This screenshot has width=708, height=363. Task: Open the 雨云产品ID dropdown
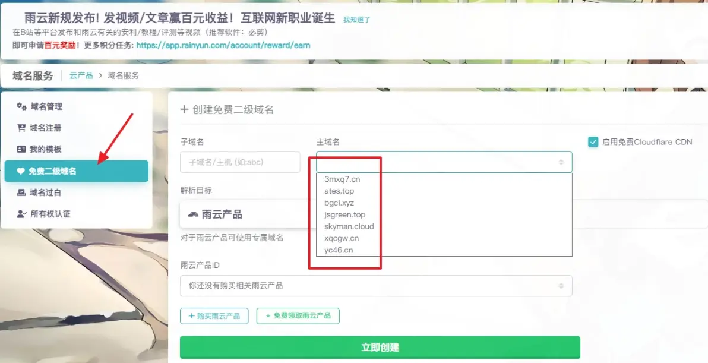(x=376, y=286)
